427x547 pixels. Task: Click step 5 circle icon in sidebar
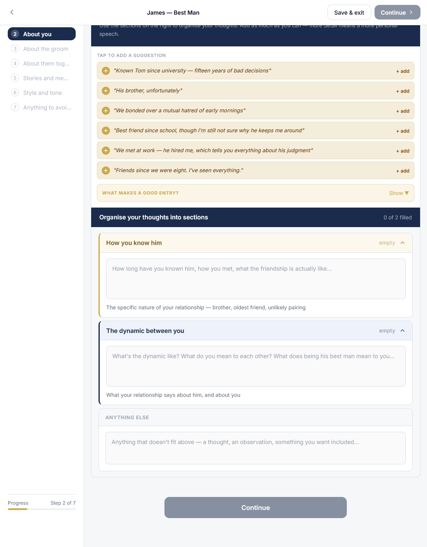15,78
